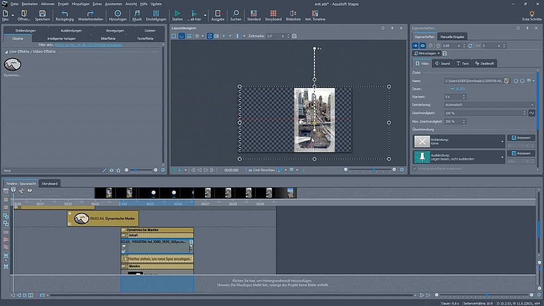Open the Assistenten menu
The height and width of the screenshot is (306, 544).
click(x=114, y=4)
